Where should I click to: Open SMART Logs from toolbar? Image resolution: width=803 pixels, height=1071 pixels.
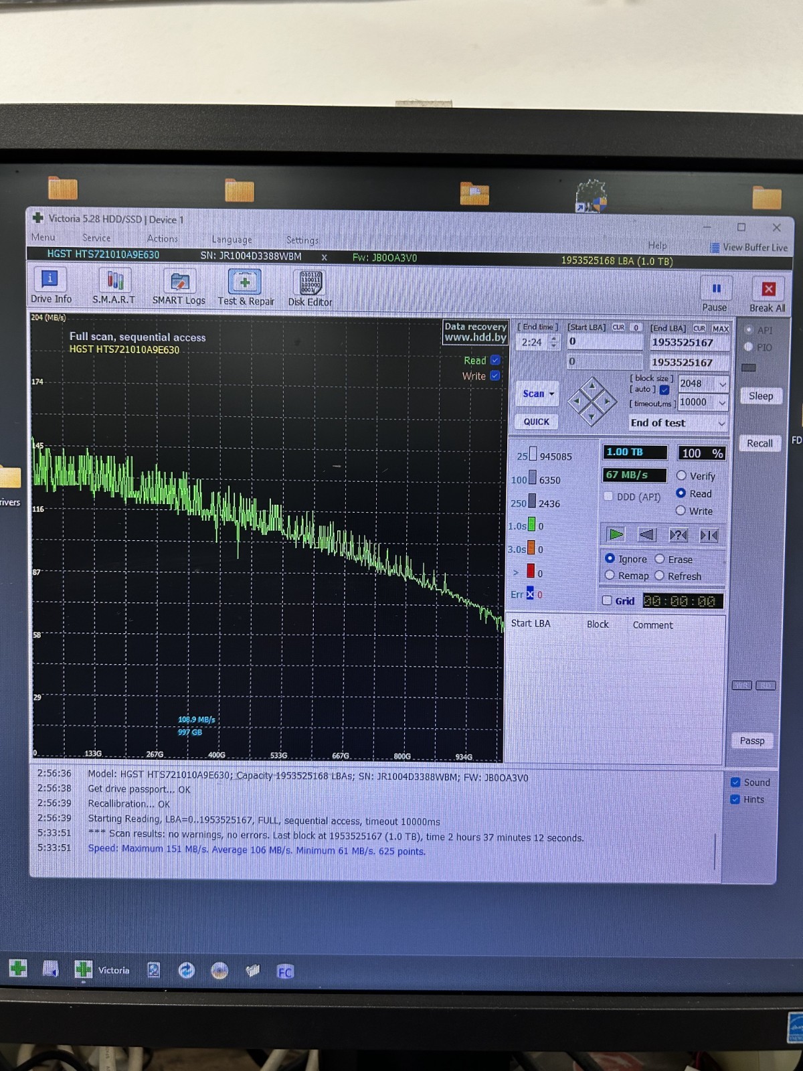179,287
